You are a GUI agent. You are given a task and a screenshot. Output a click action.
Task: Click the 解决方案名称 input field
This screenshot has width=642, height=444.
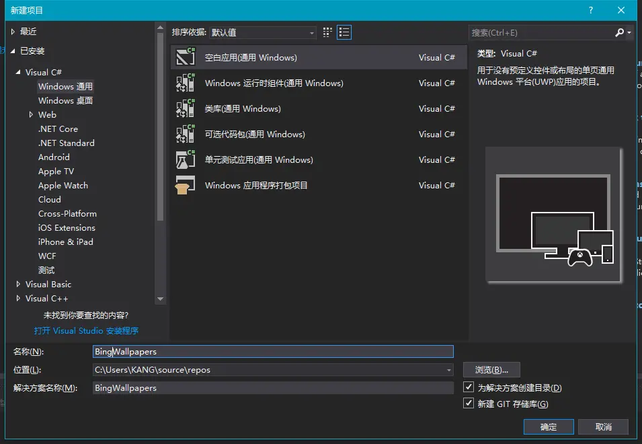273,388
